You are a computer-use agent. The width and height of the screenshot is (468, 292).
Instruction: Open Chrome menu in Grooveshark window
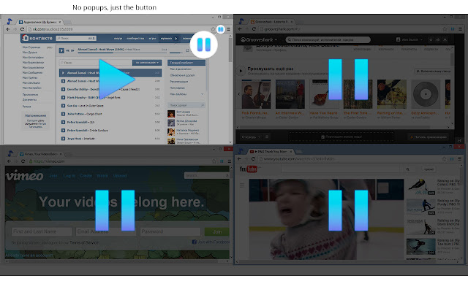460,29
